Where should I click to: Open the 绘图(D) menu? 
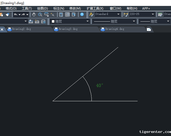tap(42, 8)
